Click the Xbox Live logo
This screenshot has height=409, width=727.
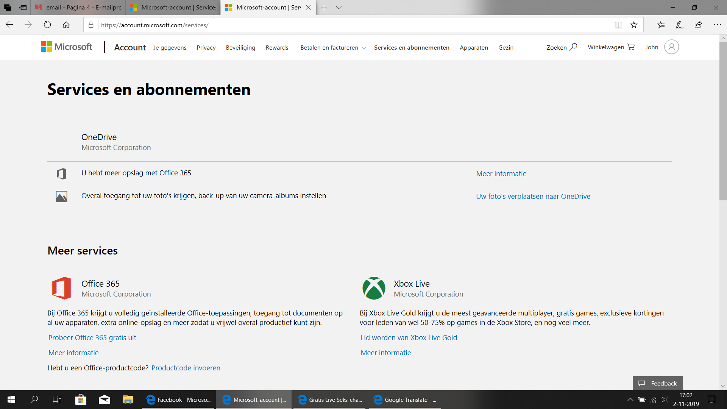pos(374,288)
